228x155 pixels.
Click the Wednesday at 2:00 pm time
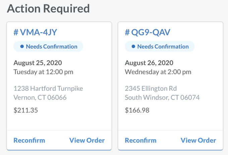point(158,72)
